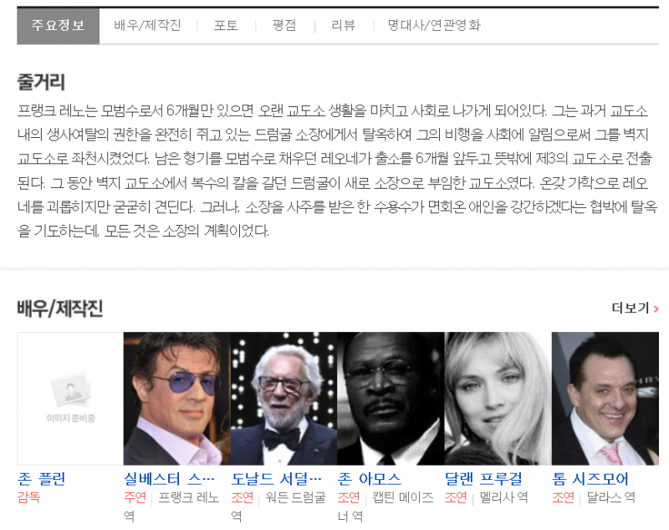Open the 명대사/연관영화 tab

[433, 26]
